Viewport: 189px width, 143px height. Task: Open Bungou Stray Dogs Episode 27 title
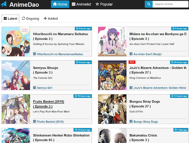point(145,104)
